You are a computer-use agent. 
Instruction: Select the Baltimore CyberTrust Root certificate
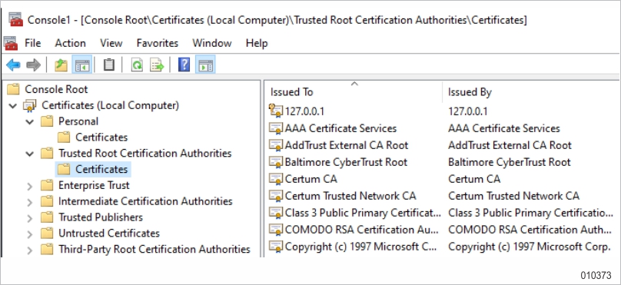(346, 162)
